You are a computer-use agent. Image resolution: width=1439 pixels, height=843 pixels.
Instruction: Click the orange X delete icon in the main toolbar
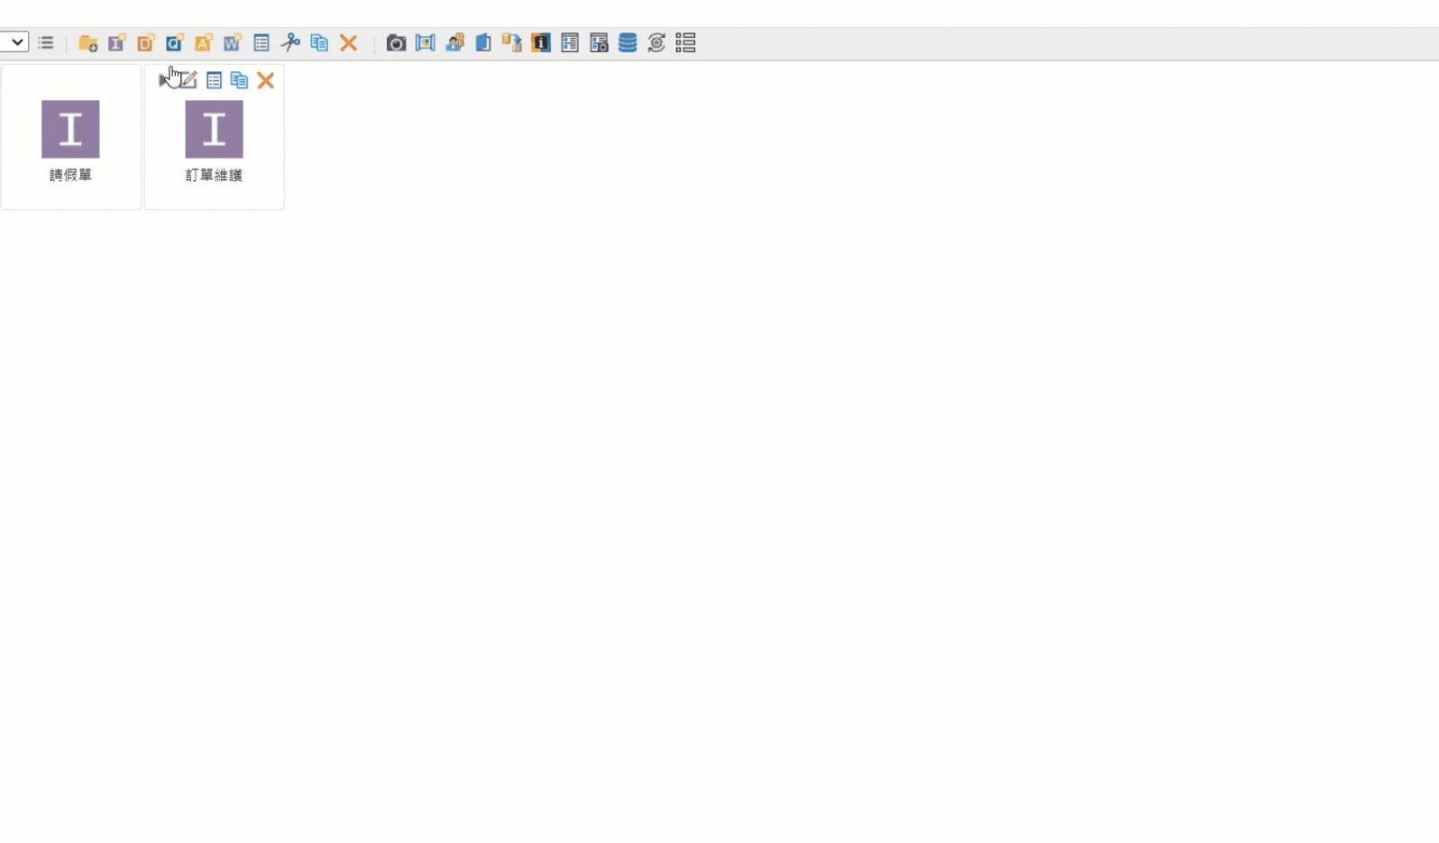click(x=349, y=42)
